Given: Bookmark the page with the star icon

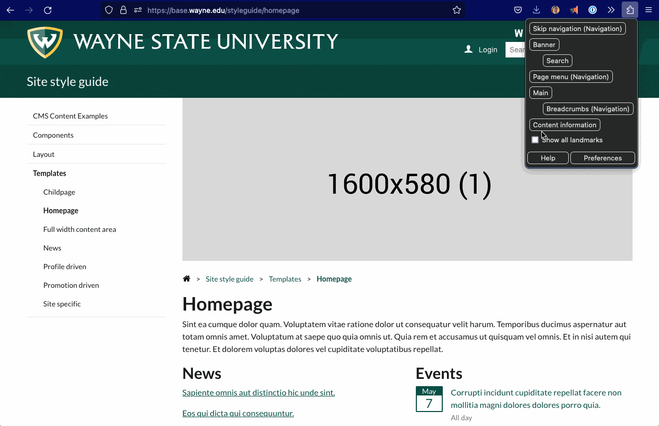Looking at the screenshot, I should pyautogui.click(x=457, y=10).
